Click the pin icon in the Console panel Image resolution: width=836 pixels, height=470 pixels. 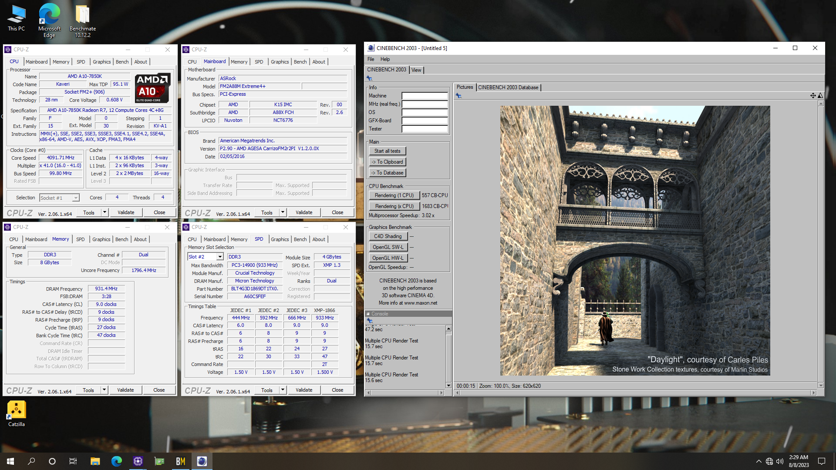tap(370, 320)
